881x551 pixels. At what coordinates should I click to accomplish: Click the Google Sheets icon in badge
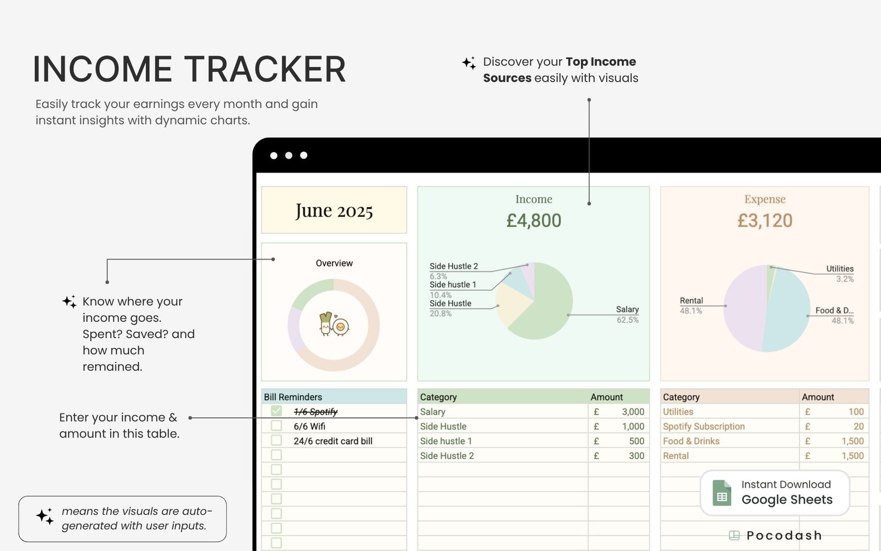[x=721, y=493]
